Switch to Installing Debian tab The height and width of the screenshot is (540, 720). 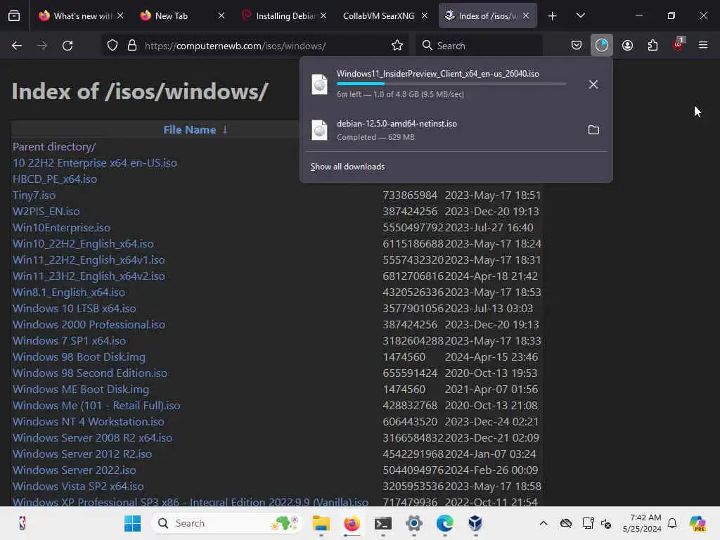click(285, 16)
